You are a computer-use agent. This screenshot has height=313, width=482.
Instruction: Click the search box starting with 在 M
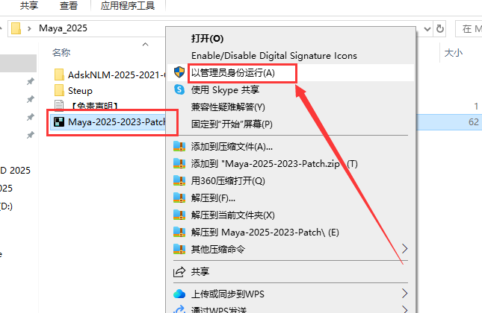pyautogui.click(x=469, y=28)
